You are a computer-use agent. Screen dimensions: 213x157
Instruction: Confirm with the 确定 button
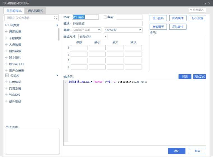[x=177, y=151]
